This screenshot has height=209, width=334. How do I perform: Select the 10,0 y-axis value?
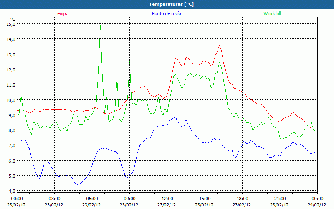coord(11,100)
